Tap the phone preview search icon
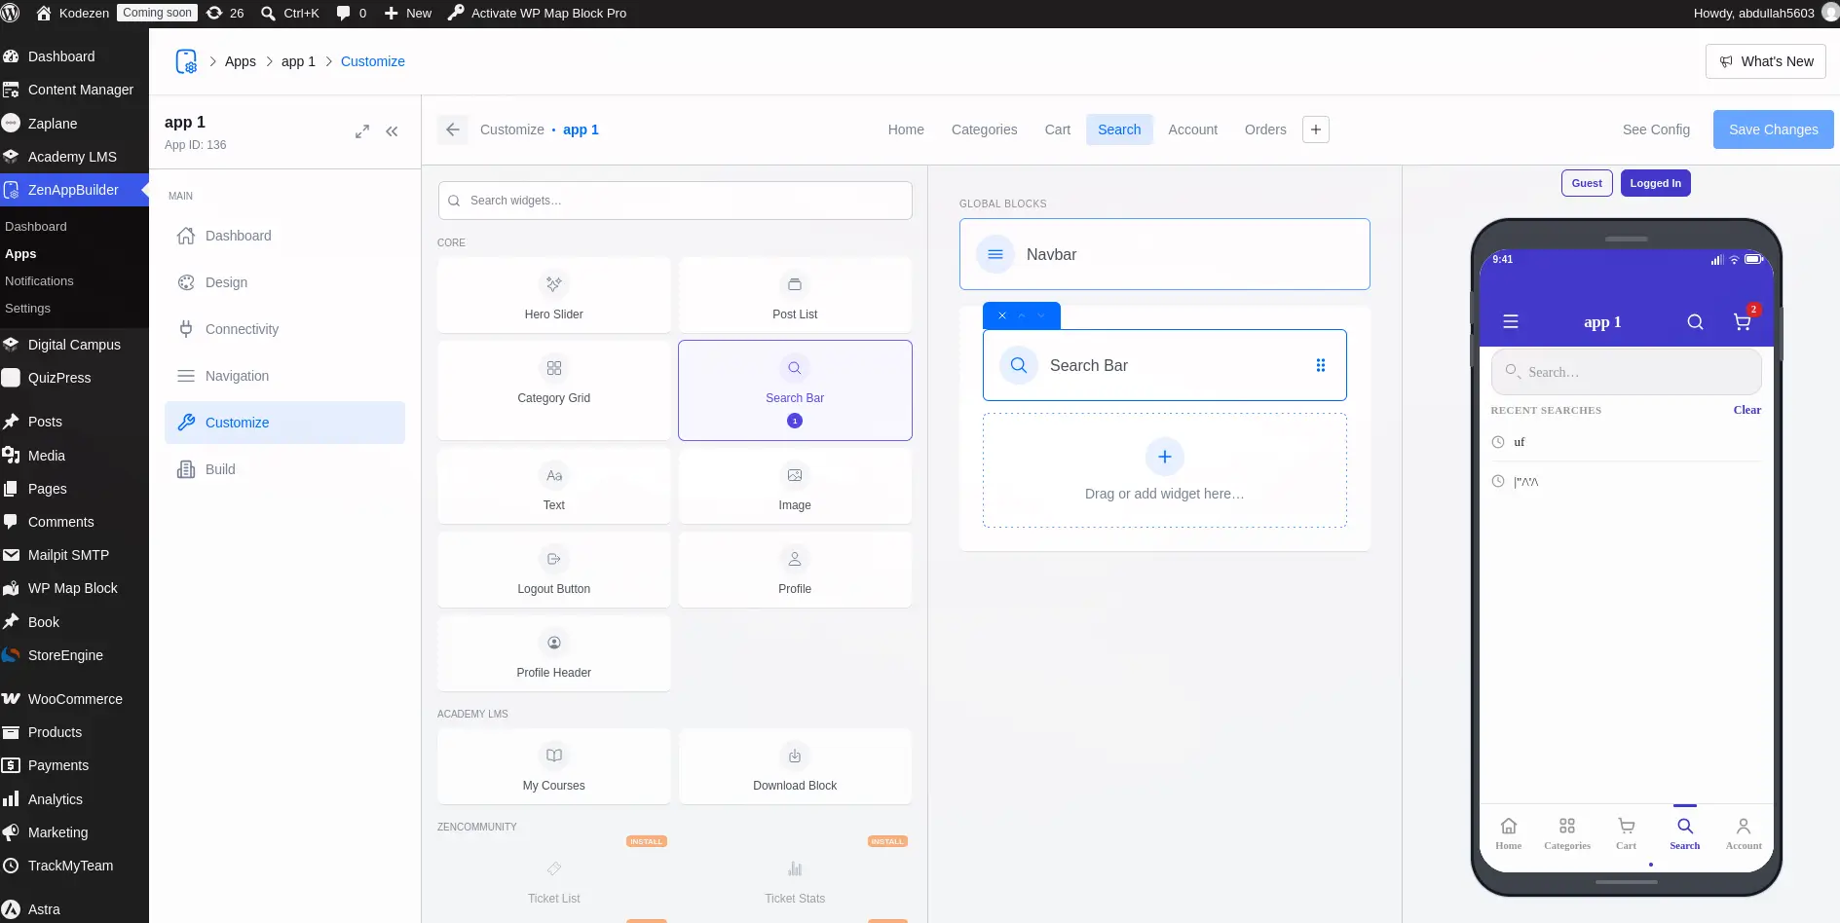 point(1696,322)
